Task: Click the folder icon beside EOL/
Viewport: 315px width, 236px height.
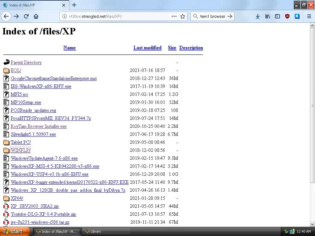Action: coord(6,70)
